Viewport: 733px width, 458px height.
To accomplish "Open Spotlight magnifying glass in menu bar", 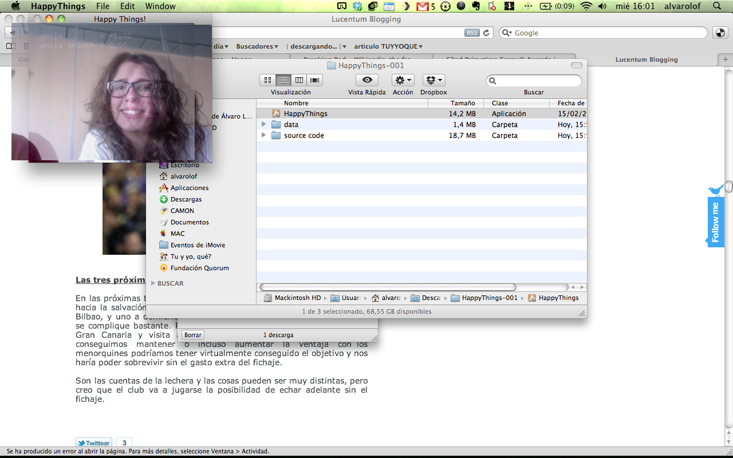I will click(x=717, y=6).
